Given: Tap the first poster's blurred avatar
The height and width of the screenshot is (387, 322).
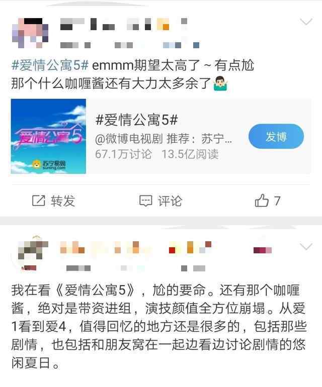Looking at the screenshot, I should 30,33.
